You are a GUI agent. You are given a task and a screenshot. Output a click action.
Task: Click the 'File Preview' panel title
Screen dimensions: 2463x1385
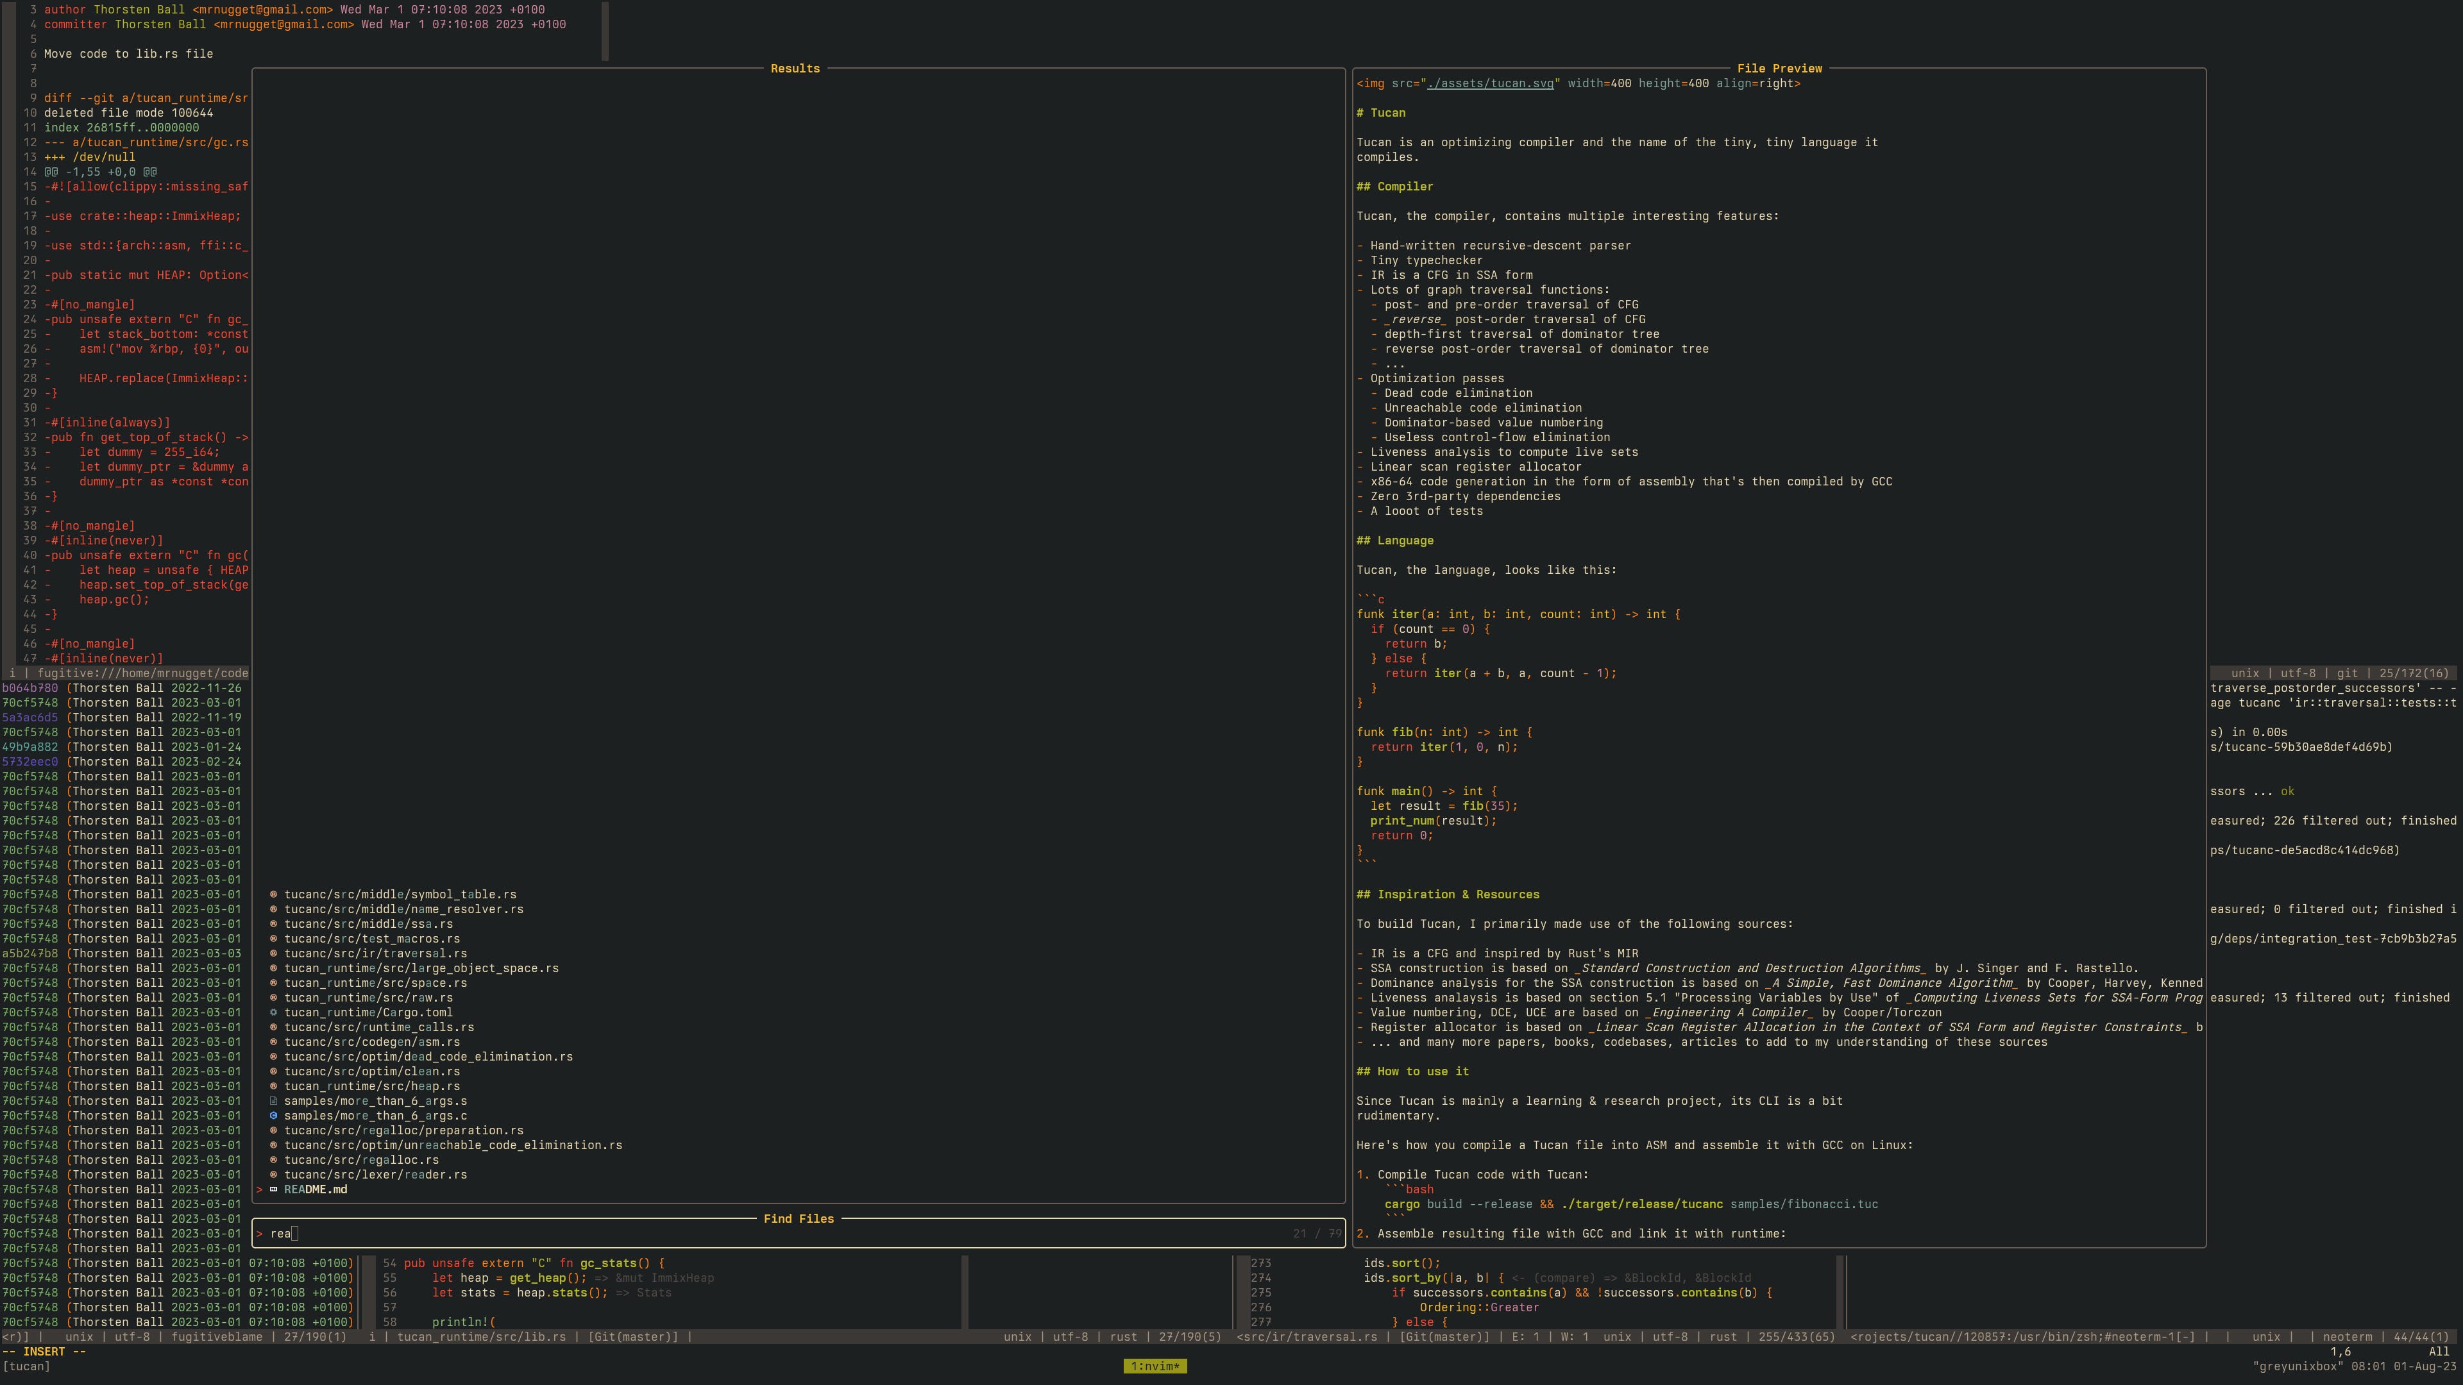[x=1779, y=69]
